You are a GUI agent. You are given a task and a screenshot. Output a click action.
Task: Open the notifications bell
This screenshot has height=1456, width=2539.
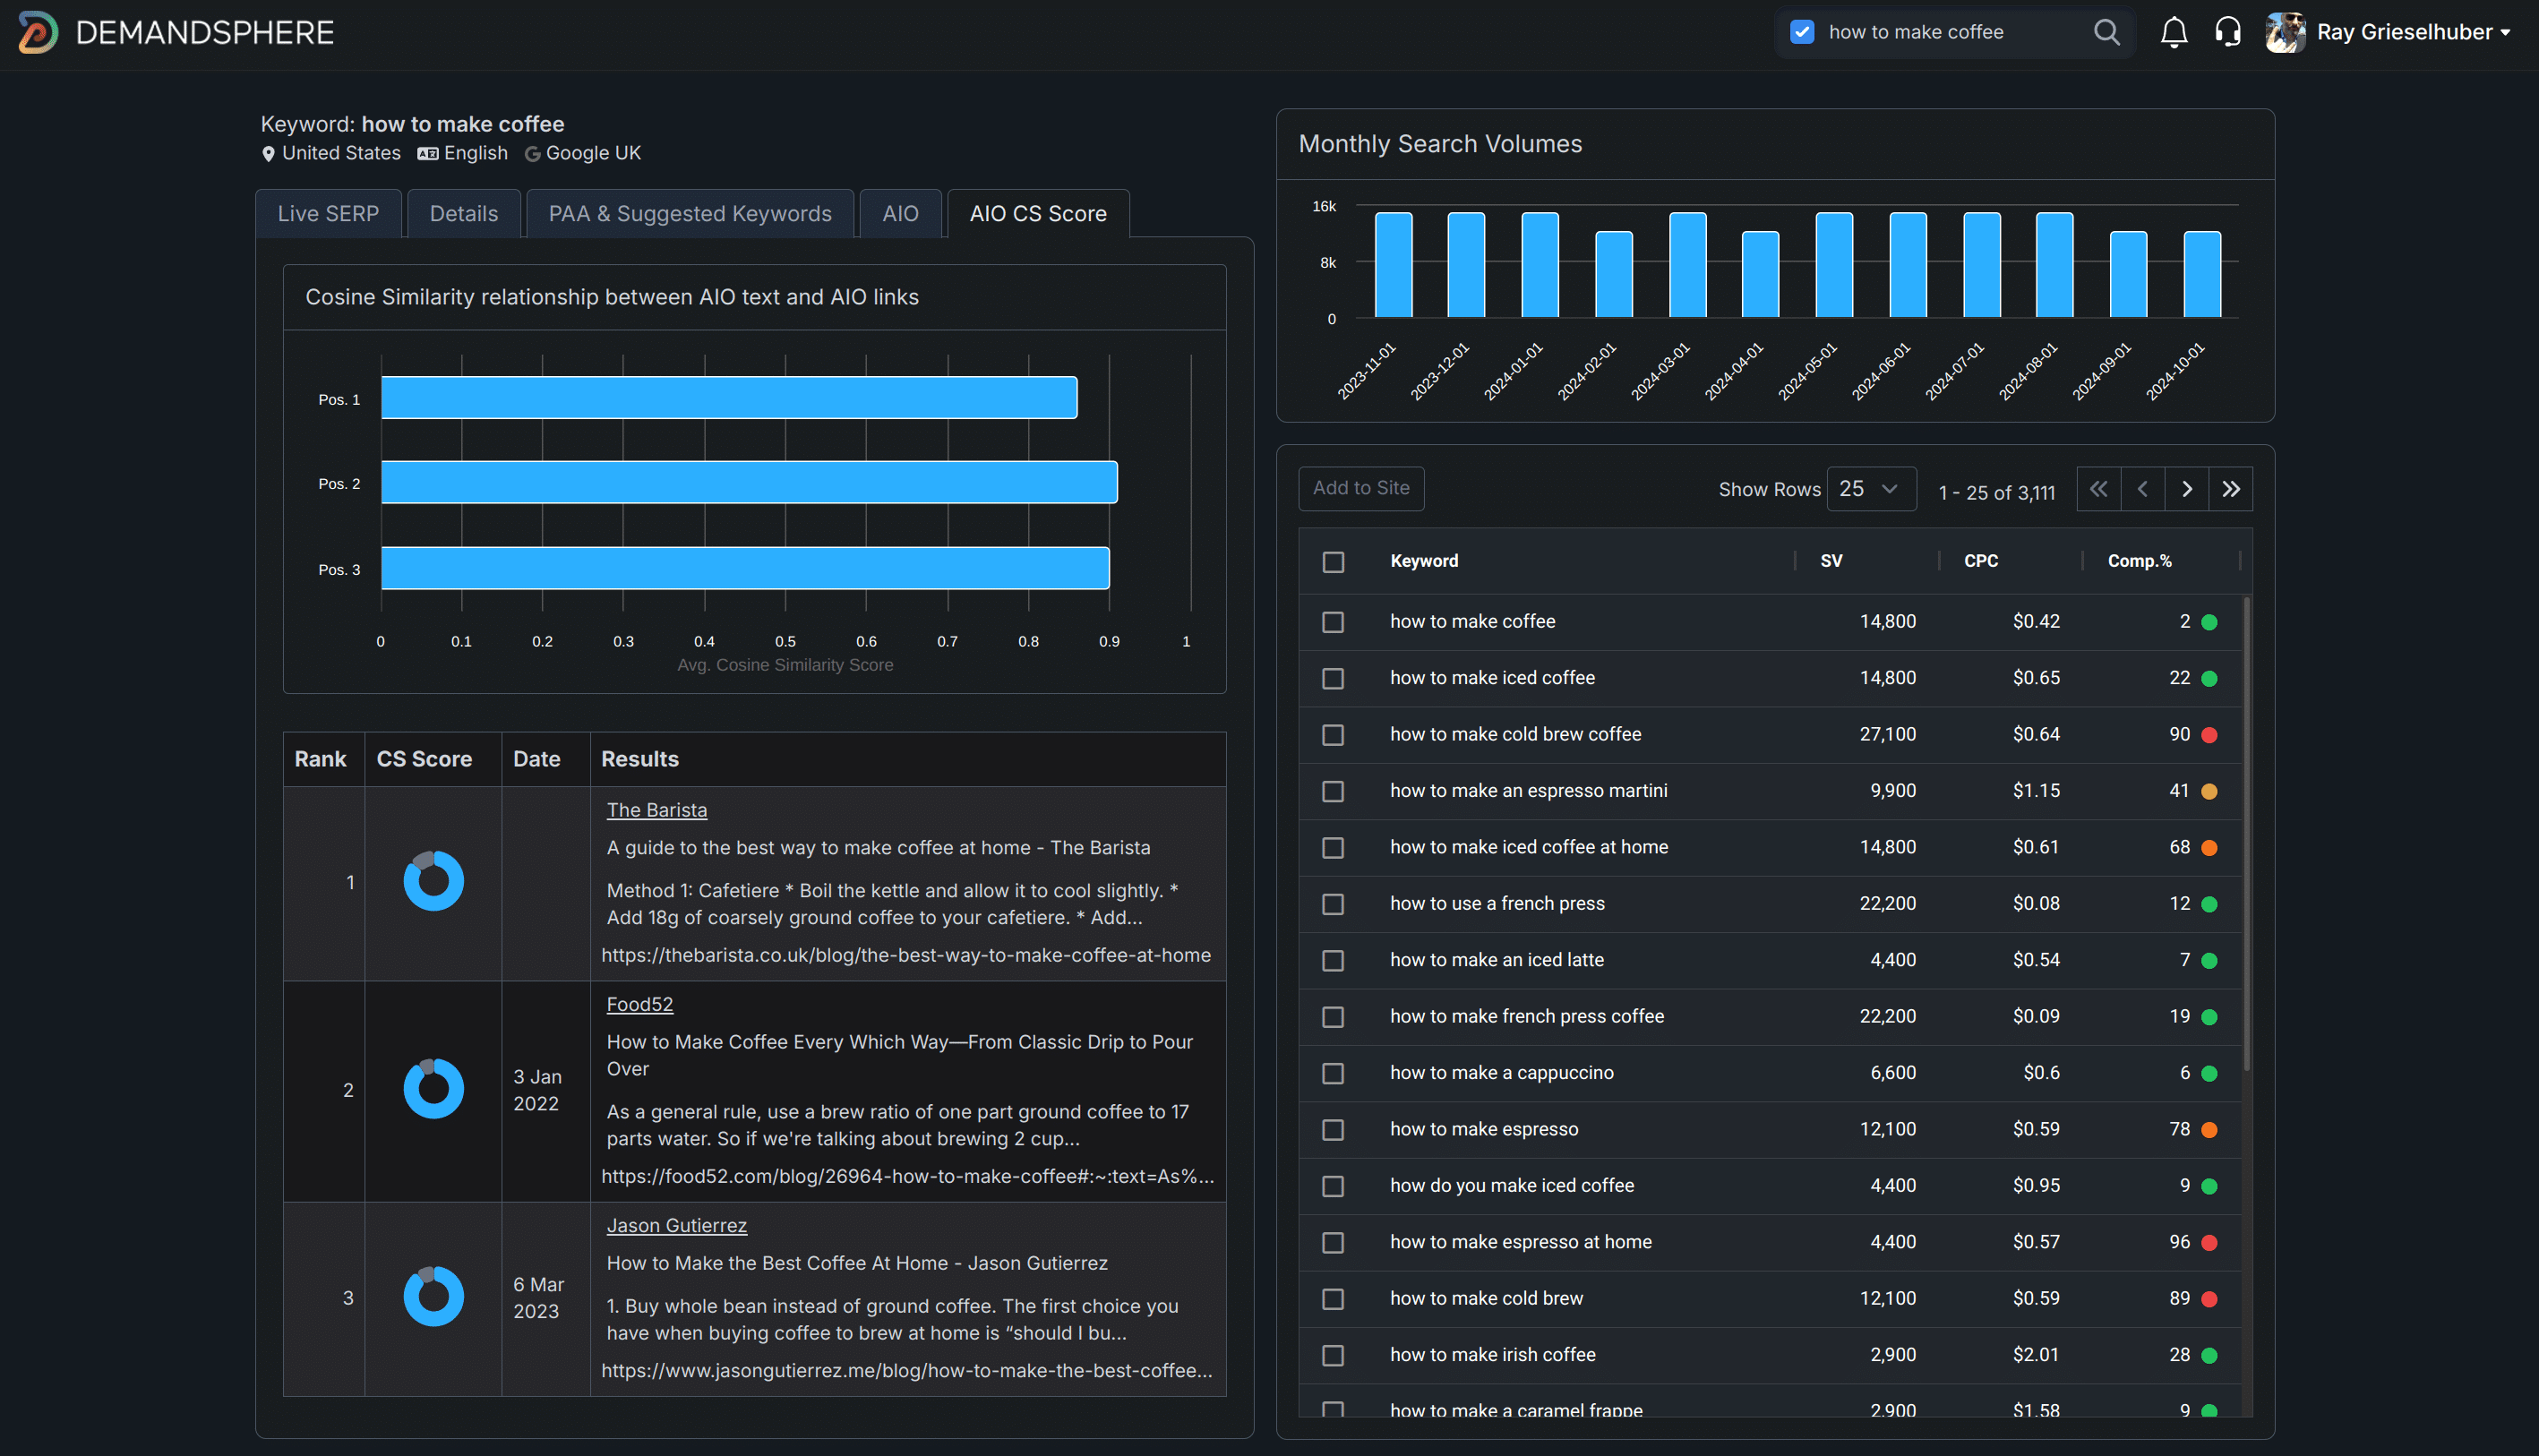2173,32
